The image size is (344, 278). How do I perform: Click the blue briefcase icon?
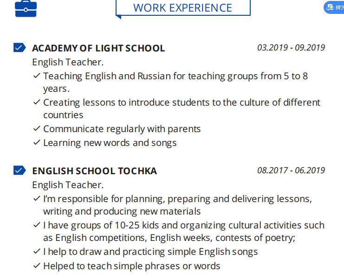click(x=26, y=8)
